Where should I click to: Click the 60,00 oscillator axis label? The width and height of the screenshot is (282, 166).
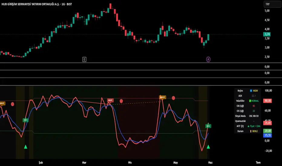tap(267, 110)
